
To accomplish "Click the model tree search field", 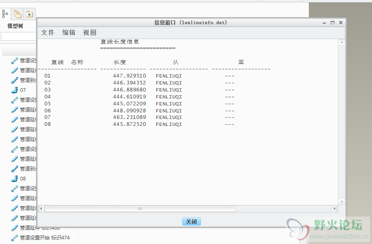I will pos(18,36).
